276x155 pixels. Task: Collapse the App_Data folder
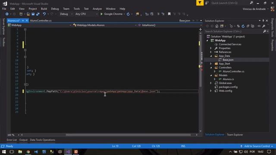pyautogui.click(x=211, y=56)
